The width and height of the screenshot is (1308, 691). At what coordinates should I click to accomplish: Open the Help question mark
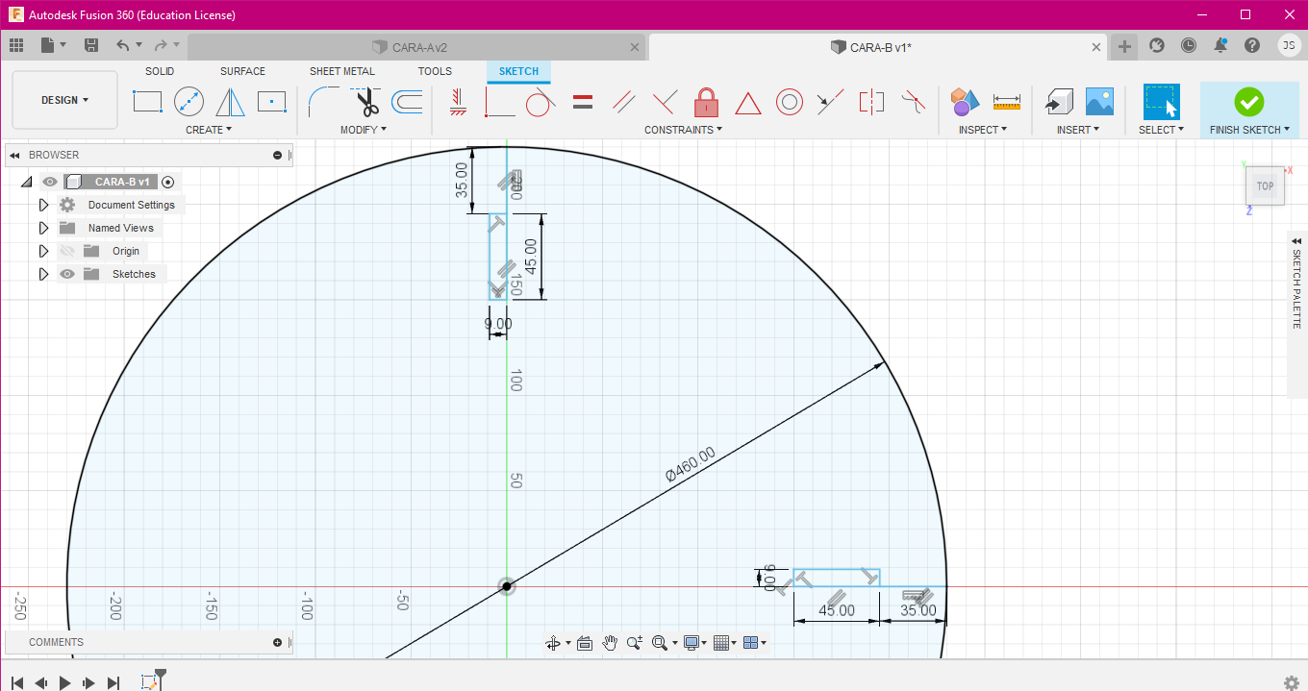pos(1252,45)
